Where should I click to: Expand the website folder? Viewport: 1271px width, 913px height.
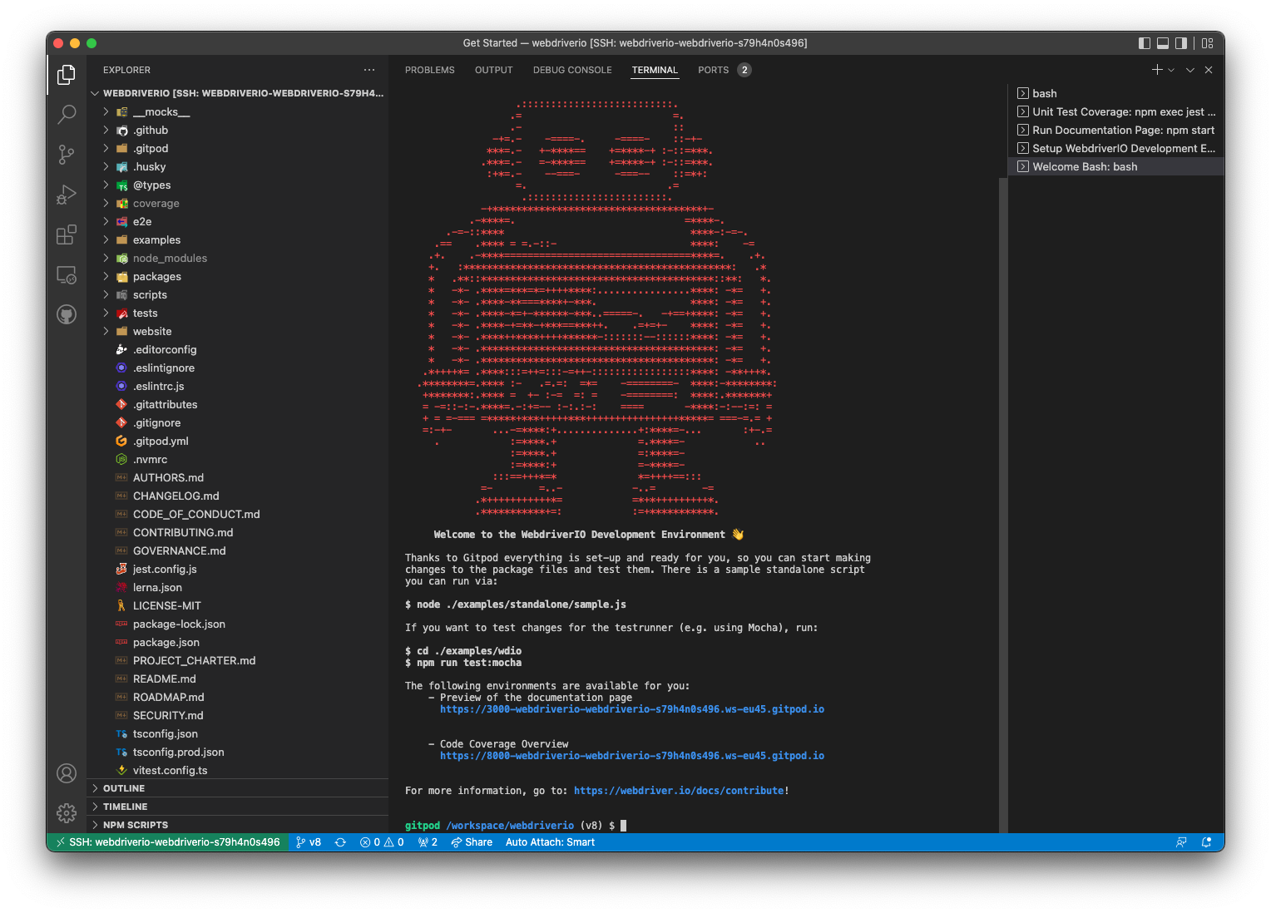[x=238, y=331]
